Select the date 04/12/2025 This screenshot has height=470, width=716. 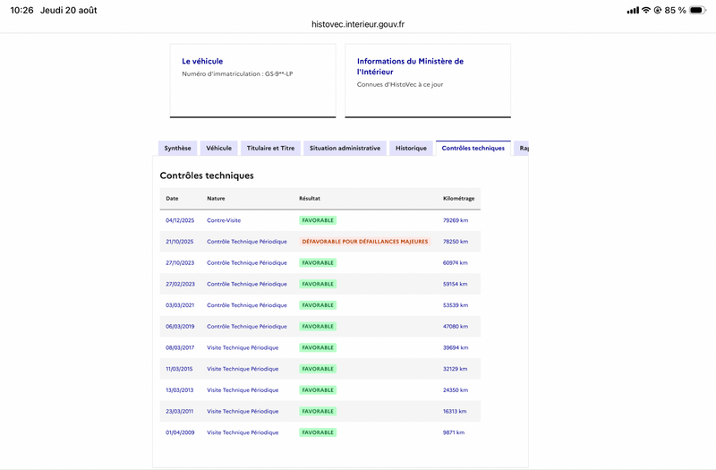(180, 220)
